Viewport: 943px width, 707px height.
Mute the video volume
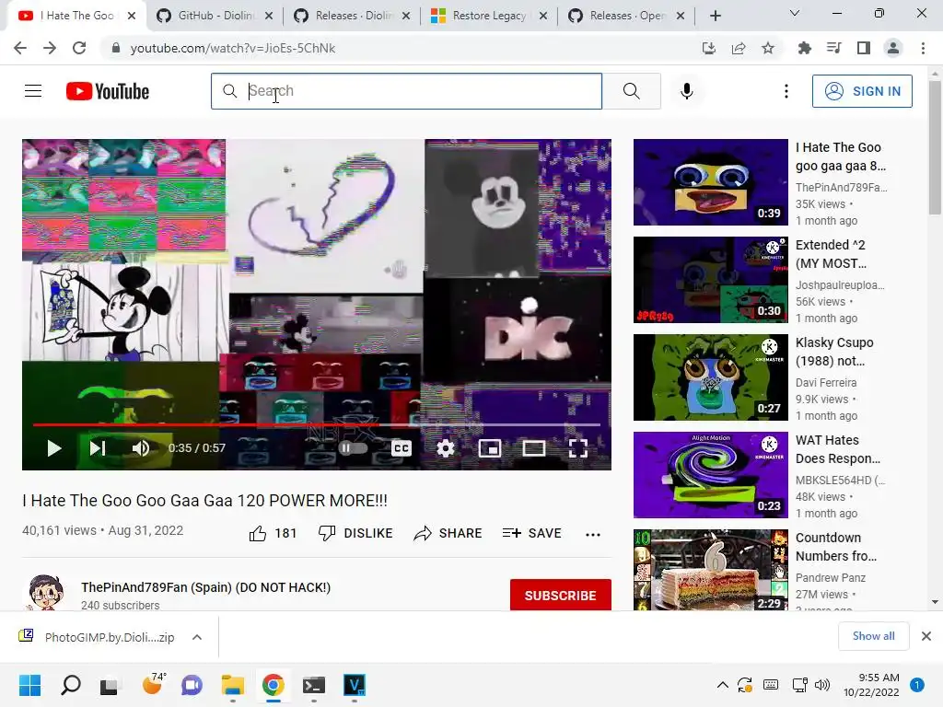coord(141,448)
